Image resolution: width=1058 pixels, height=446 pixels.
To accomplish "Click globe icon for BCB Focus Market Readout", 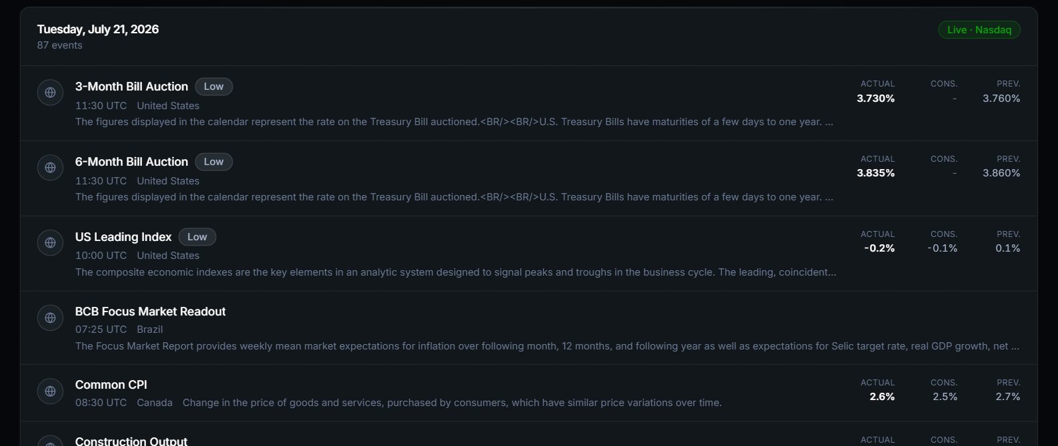I will tap(50, 318).
